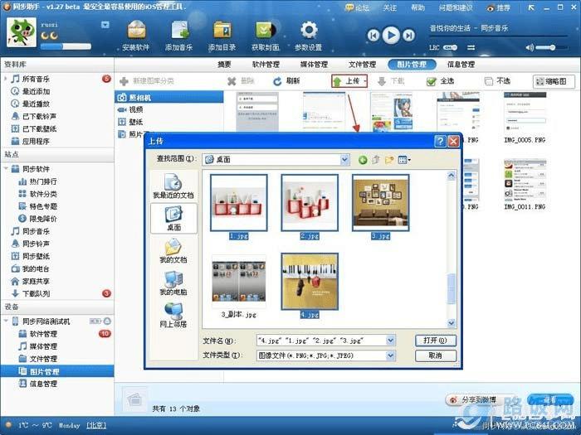The width and height of the screenshot is (581, 435).
Task: Open device 信息管理 in sidebar
Action: coord(43,384)
